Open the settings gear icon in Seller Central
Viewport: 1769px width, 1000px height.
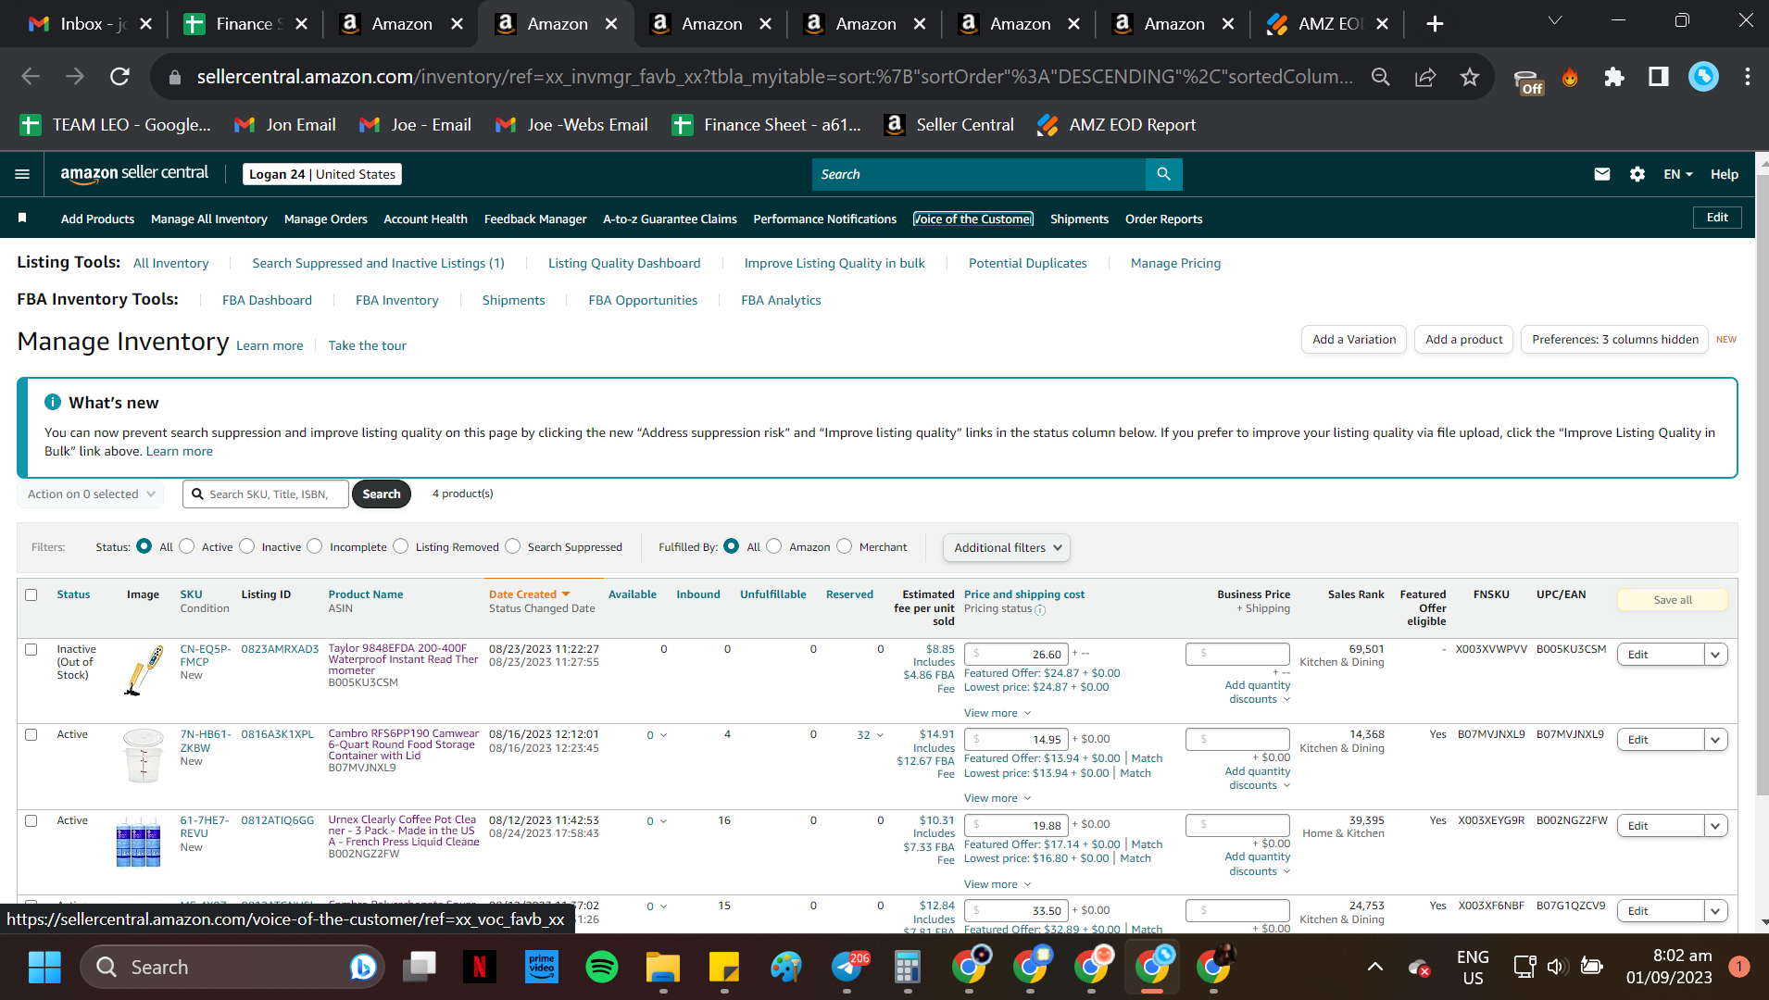tap(1637, 174)
